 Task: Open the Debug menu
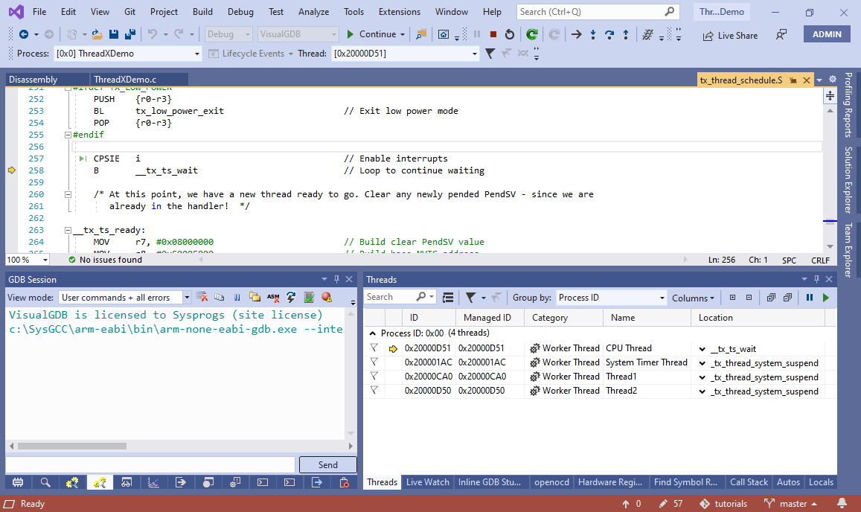240,12
